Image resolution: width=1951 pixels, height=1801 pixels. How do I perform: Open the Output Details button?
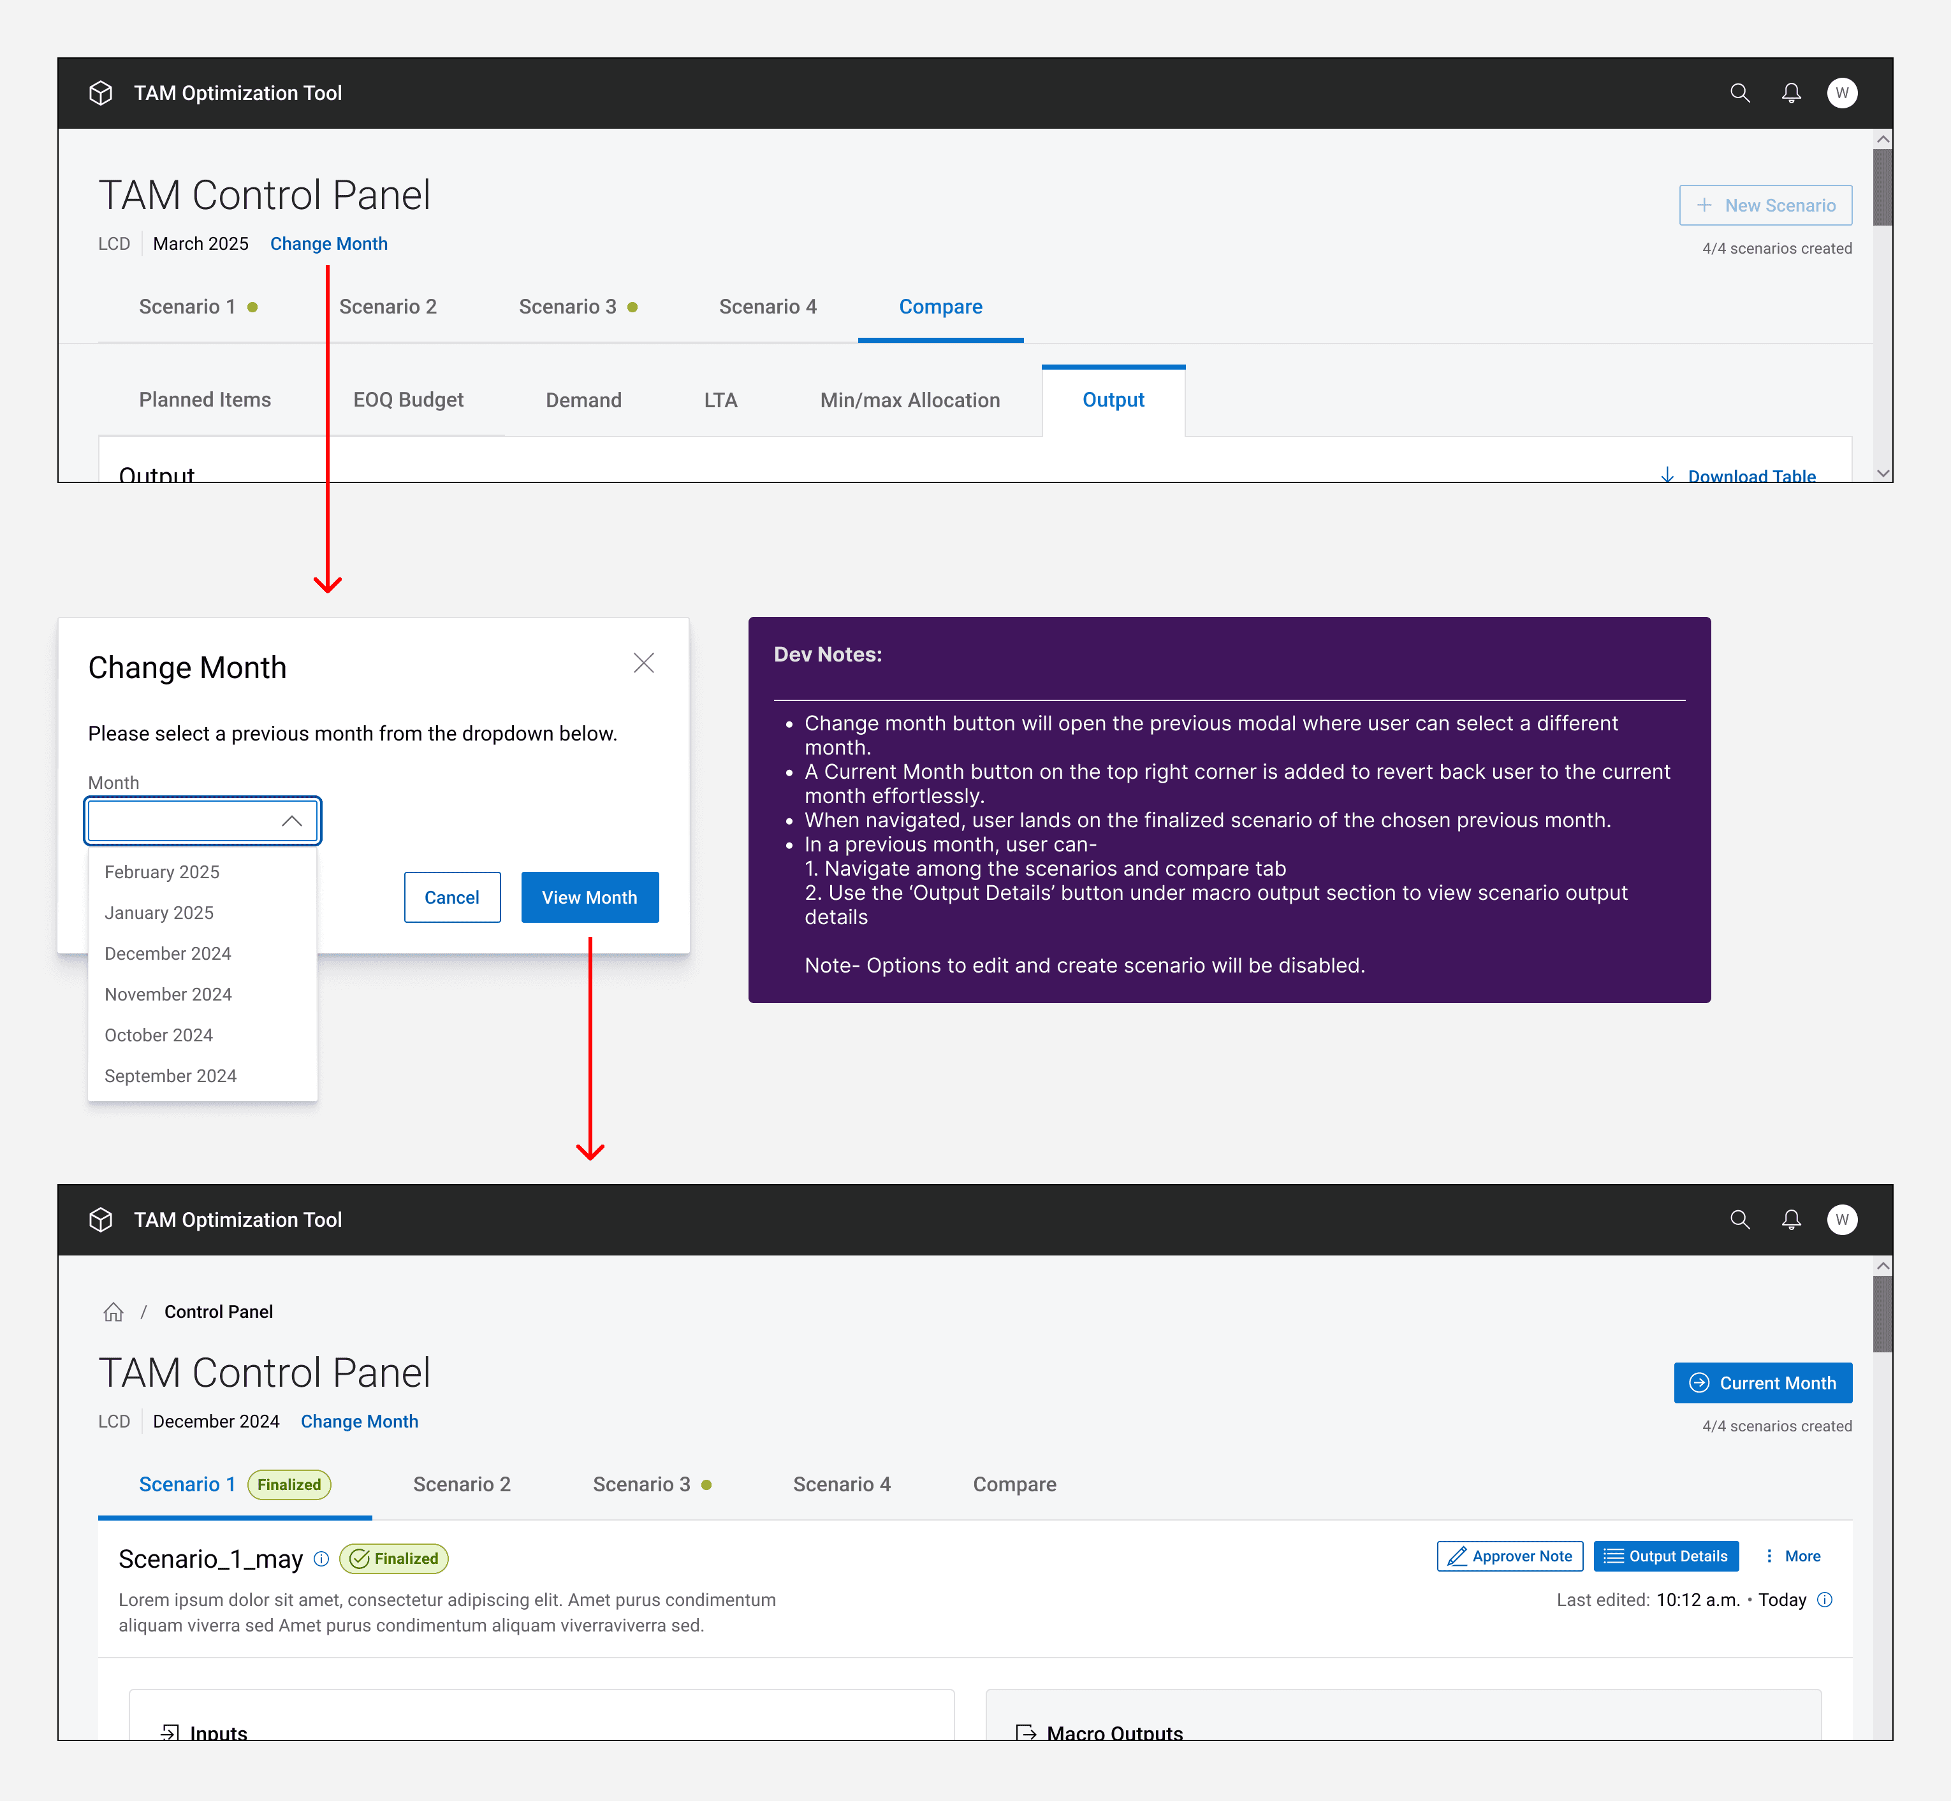click(x=1665, y=1556)
